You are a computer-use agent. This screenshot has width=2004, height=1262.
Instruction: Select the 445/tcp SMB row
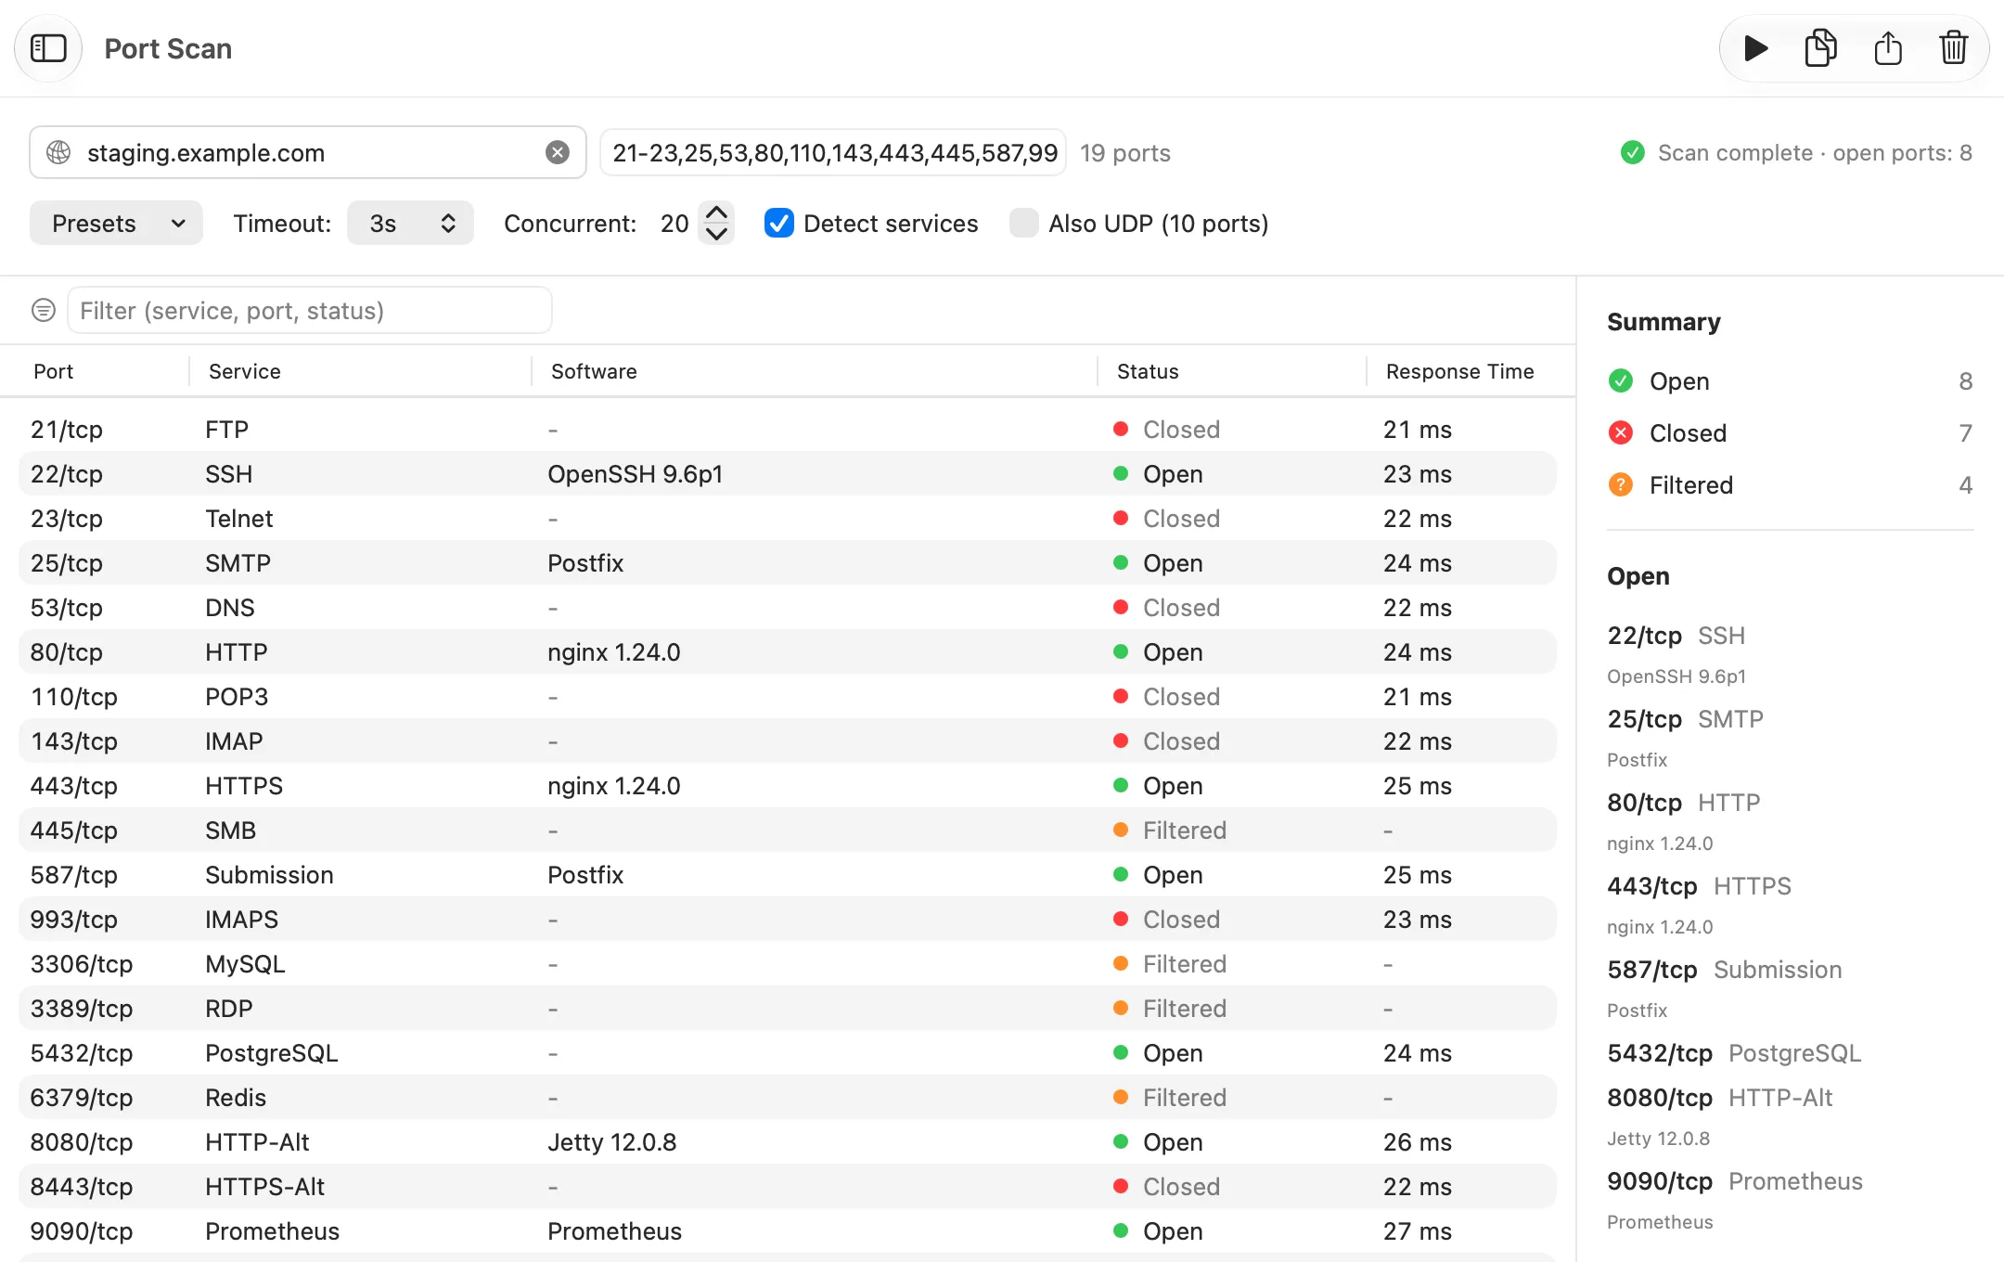click(788, 830)
